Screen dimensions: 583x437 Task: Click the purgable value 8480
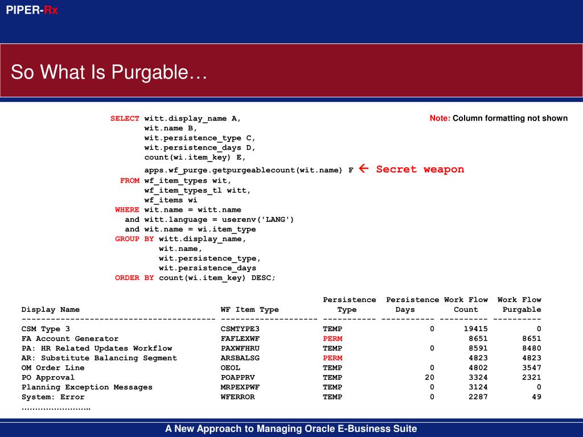pos(531,348)
